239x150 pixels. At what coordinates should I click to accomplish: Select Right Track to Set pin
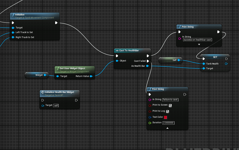point(13,37)
